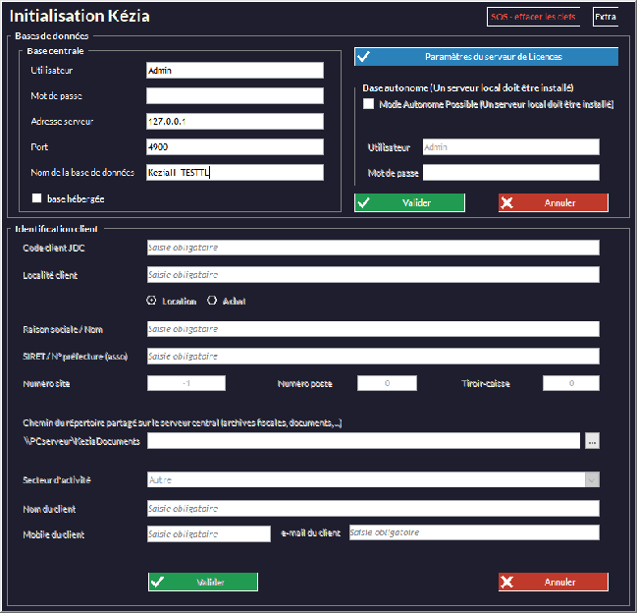Open Paramètres du serveur de Licences
Screen dimensions: 637x613
click(486, 56)
